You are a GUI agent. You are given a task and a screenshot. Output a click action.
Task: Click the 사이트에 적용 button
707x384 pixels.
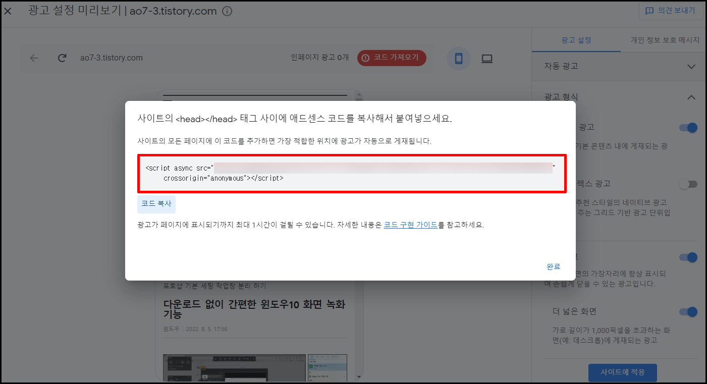[622, 372]
